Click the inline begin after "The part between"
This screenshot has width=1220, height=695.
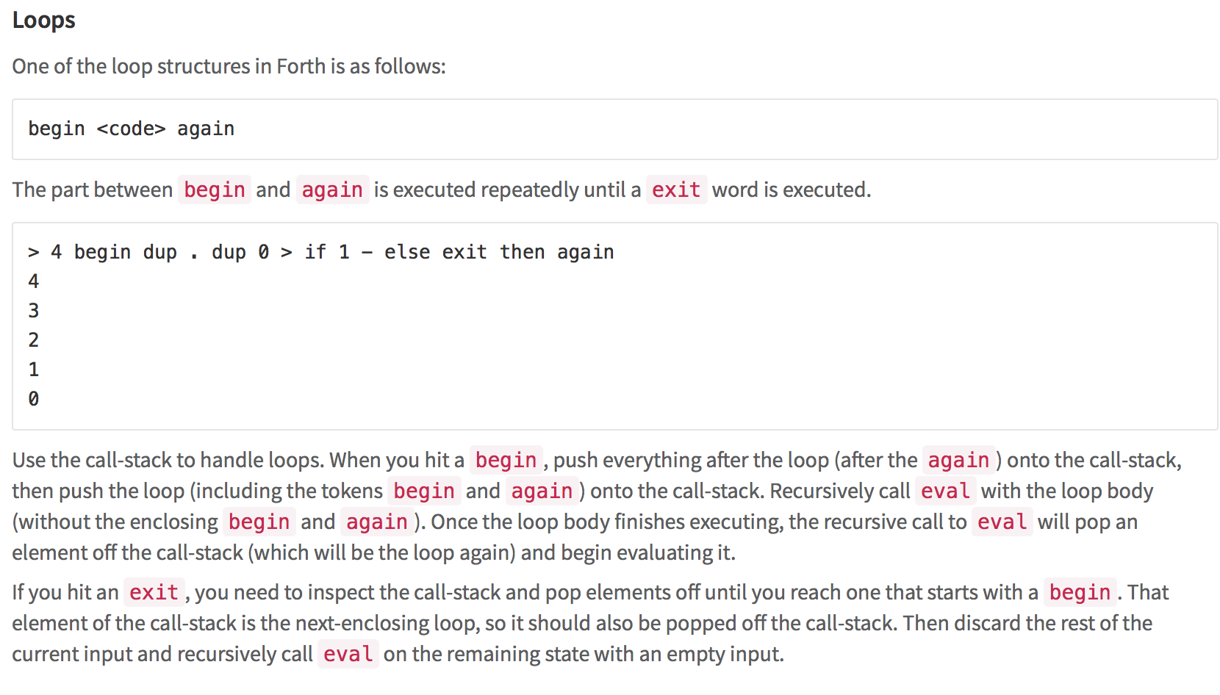click(214, 190)
